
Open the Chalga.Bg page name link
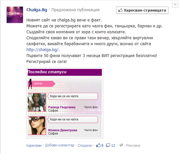(37, 10)
